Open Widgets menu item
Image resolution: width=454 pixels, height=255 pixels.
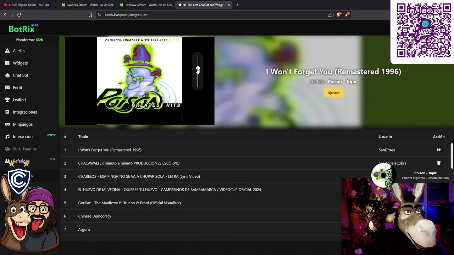[x=20, y=63]
